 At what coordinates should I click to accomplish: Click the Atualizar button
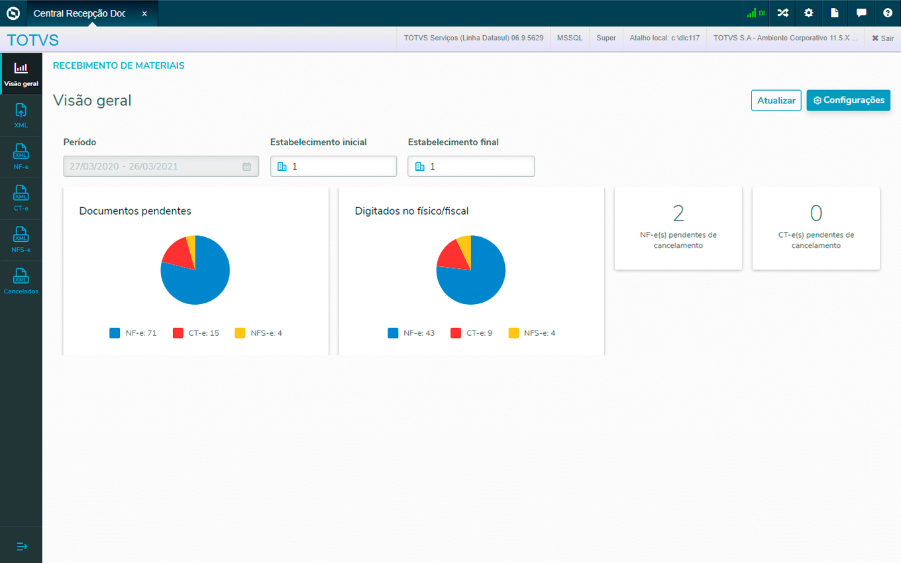[x=776, y=101]
